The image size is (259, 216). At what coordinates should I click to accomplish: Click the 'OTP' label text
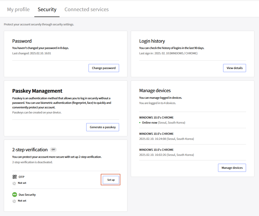pos(21,177)
